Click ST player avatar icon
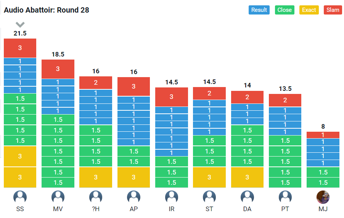344x218 pixels. point(209,197)
